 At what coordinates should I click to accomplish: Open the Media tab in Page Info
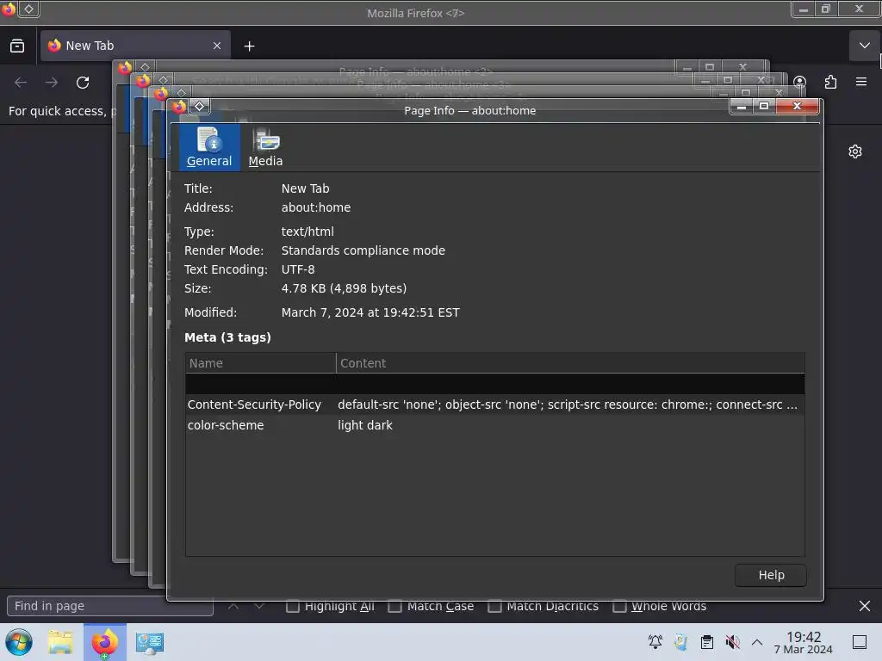(x=265, y=147)
